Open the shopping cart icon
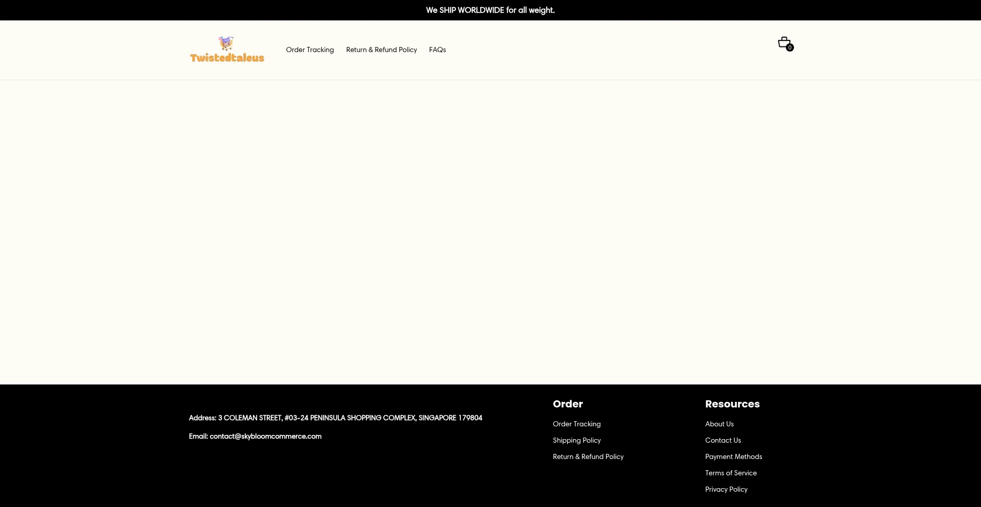The image size is (981, 507). (784, 42)
